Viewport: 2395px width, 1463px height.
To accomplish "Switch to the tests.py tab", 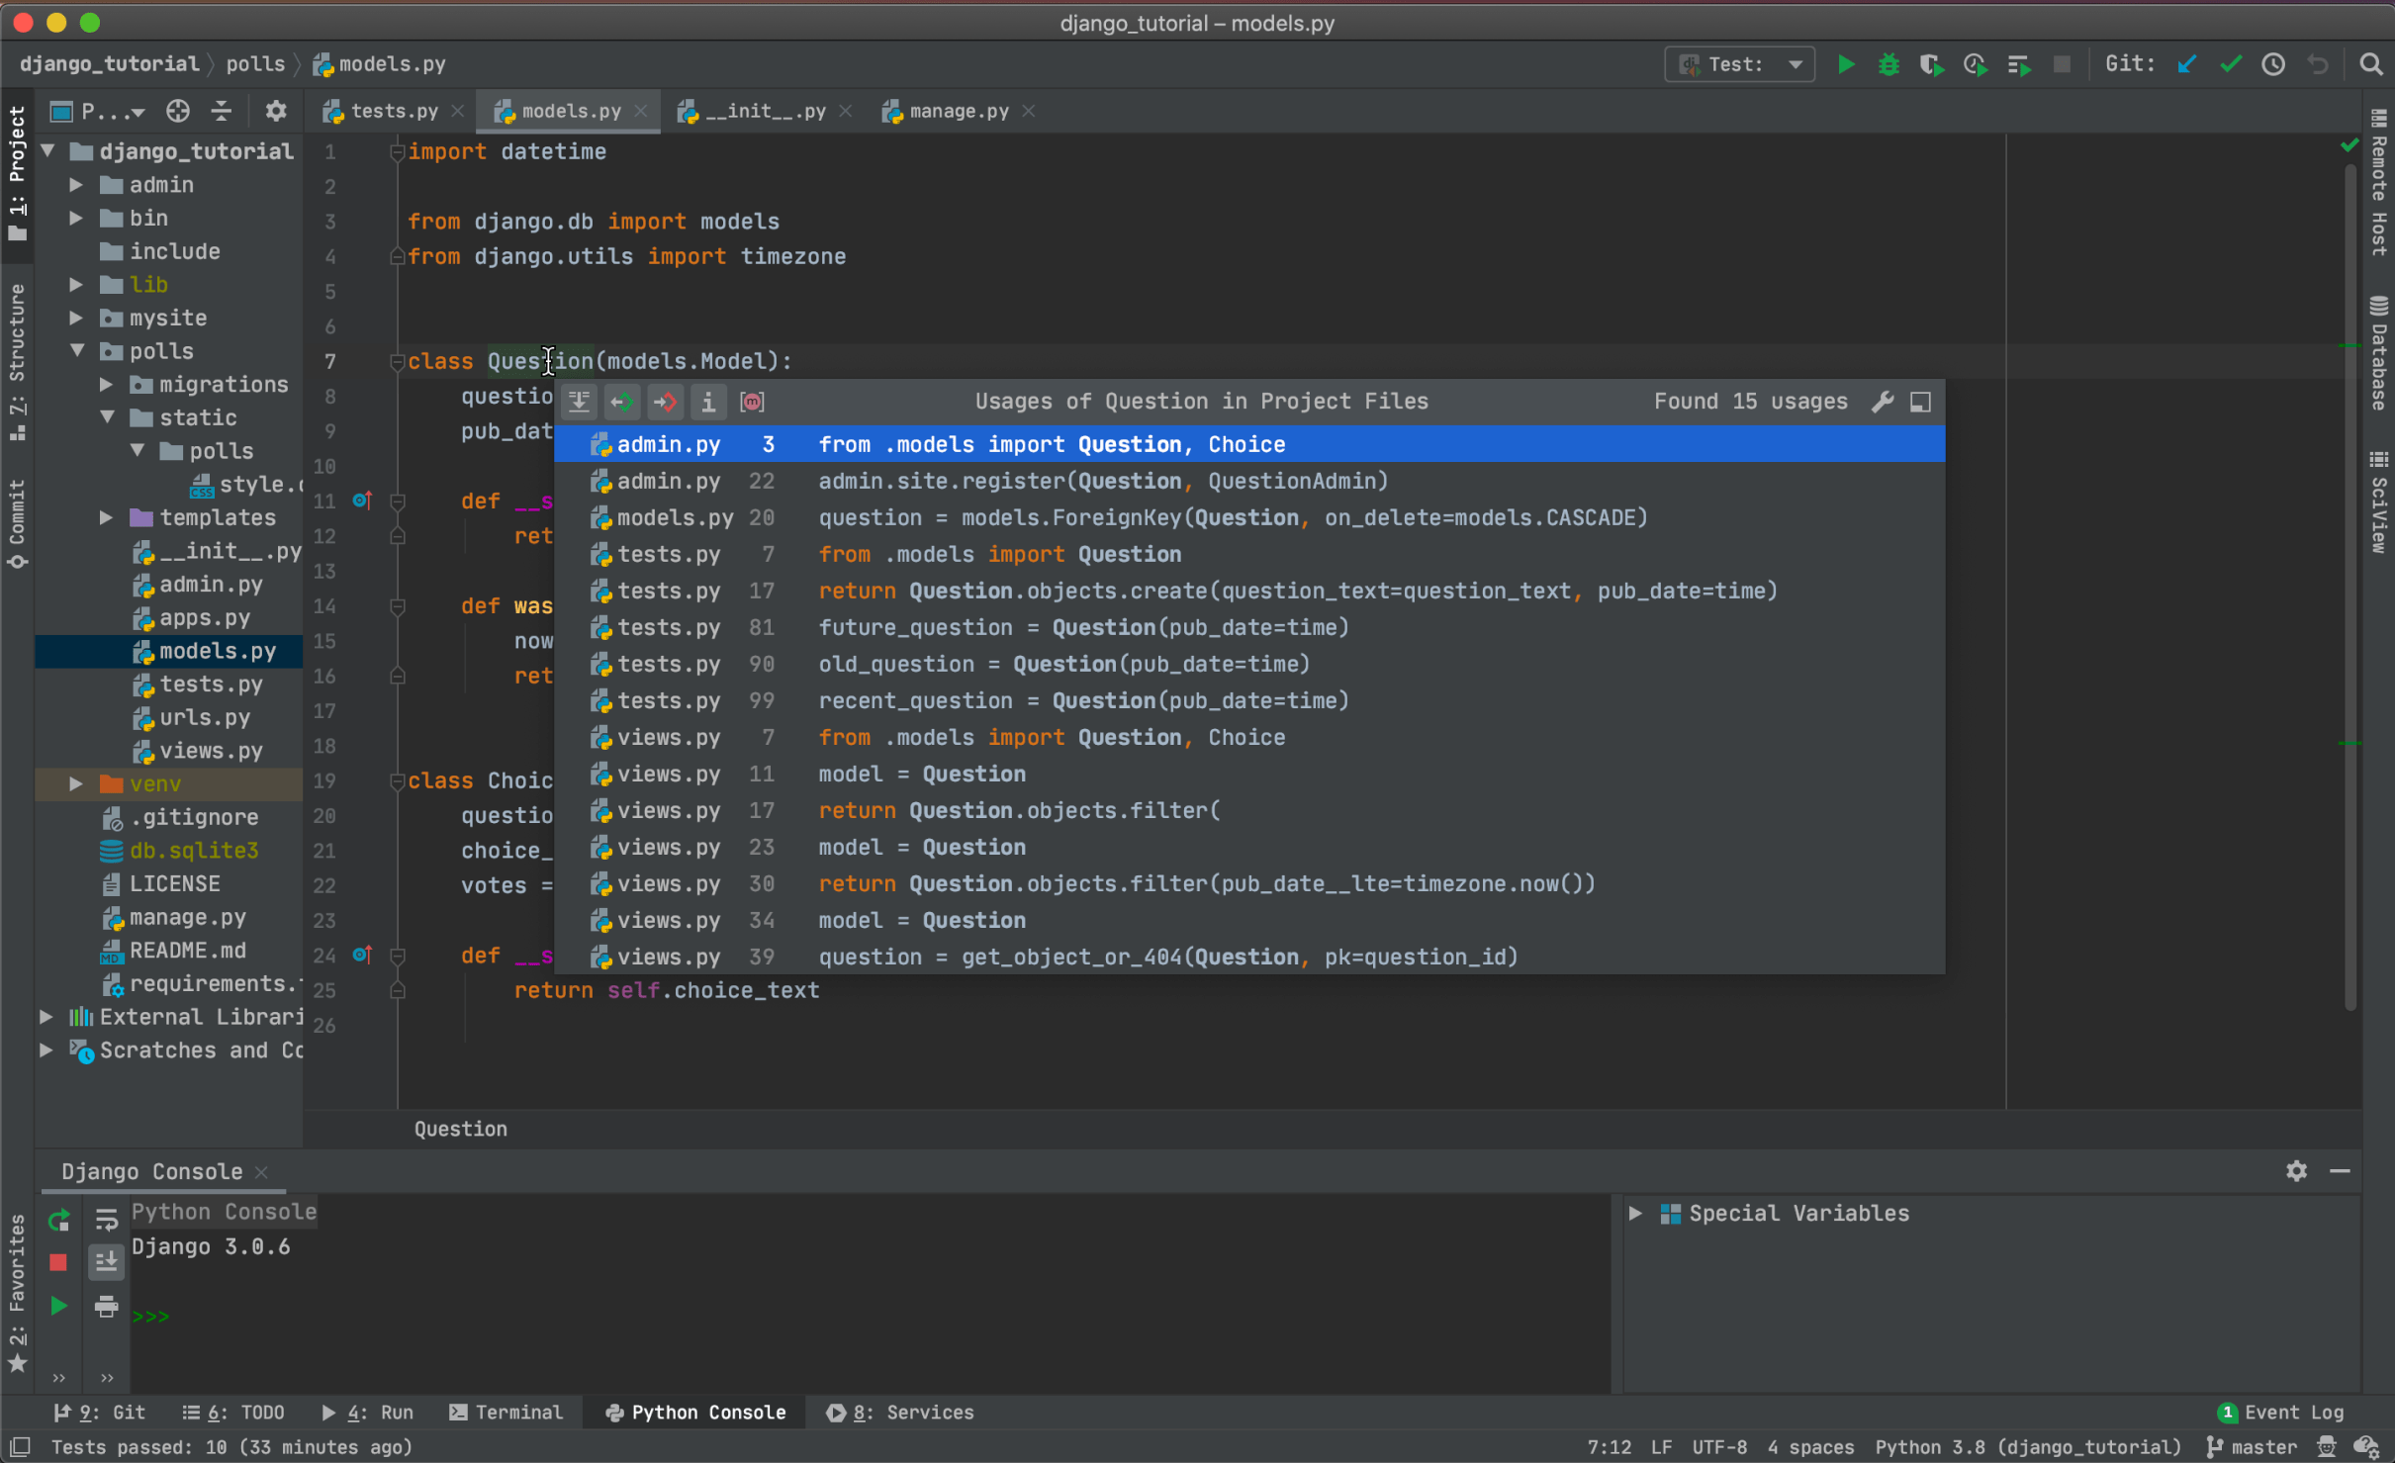I will pyautogui.click(x=382, y=110).
